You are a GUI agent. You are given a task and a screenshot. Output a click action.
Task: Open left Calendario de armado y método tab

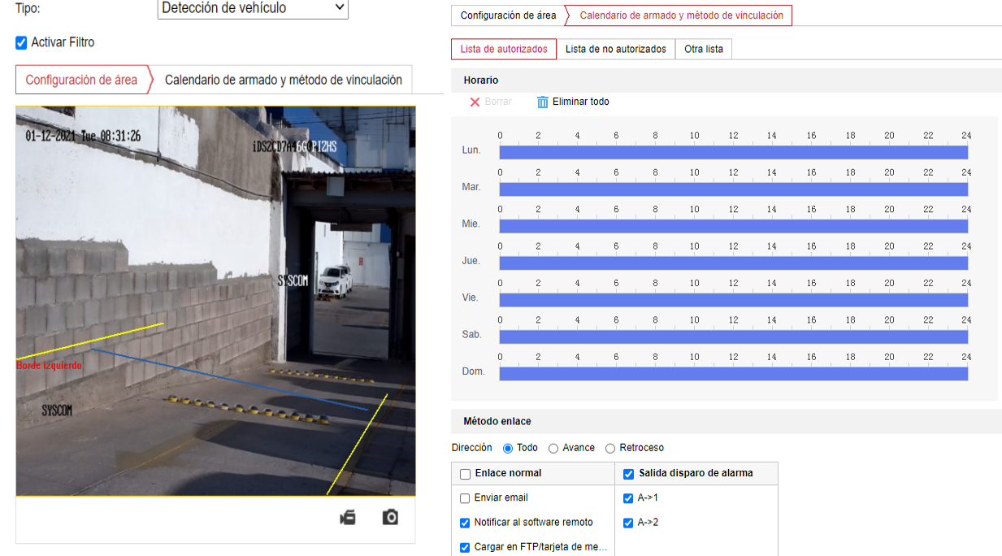pyautogui.click(x=283, y=80)
